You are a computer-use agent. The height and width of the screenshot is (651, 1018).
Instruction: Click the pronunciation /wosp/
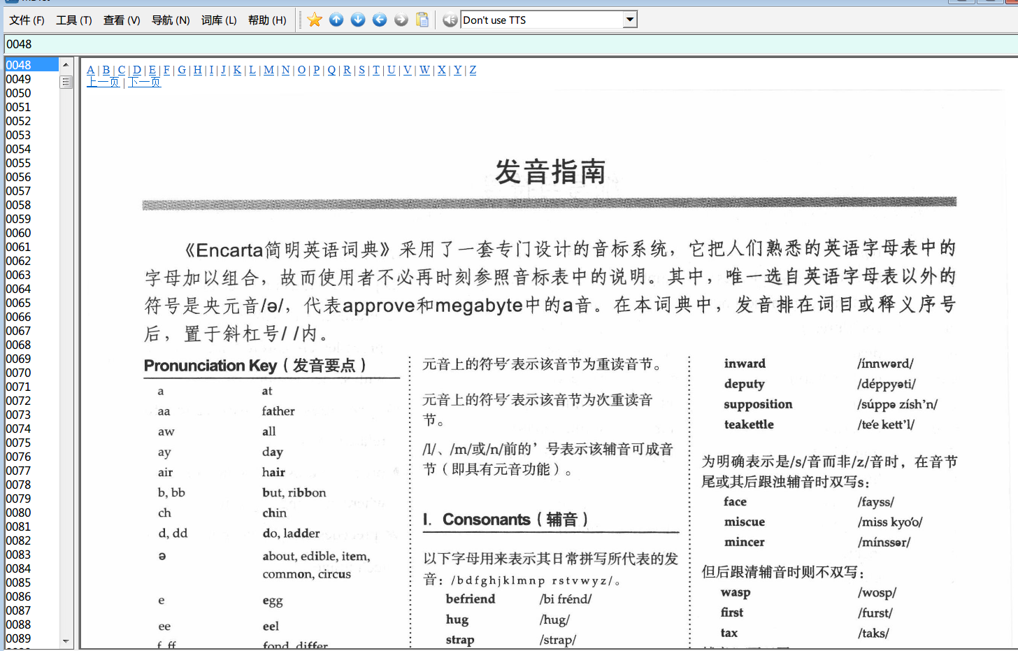pyautogui.click(x=877, y=593)
